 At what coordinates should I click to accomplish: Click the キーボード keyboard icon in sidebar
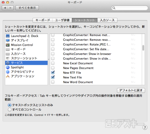(8, 49)
